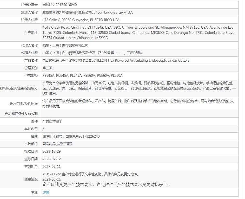Click approval department 国家药品监督管理局

(57, 144)
